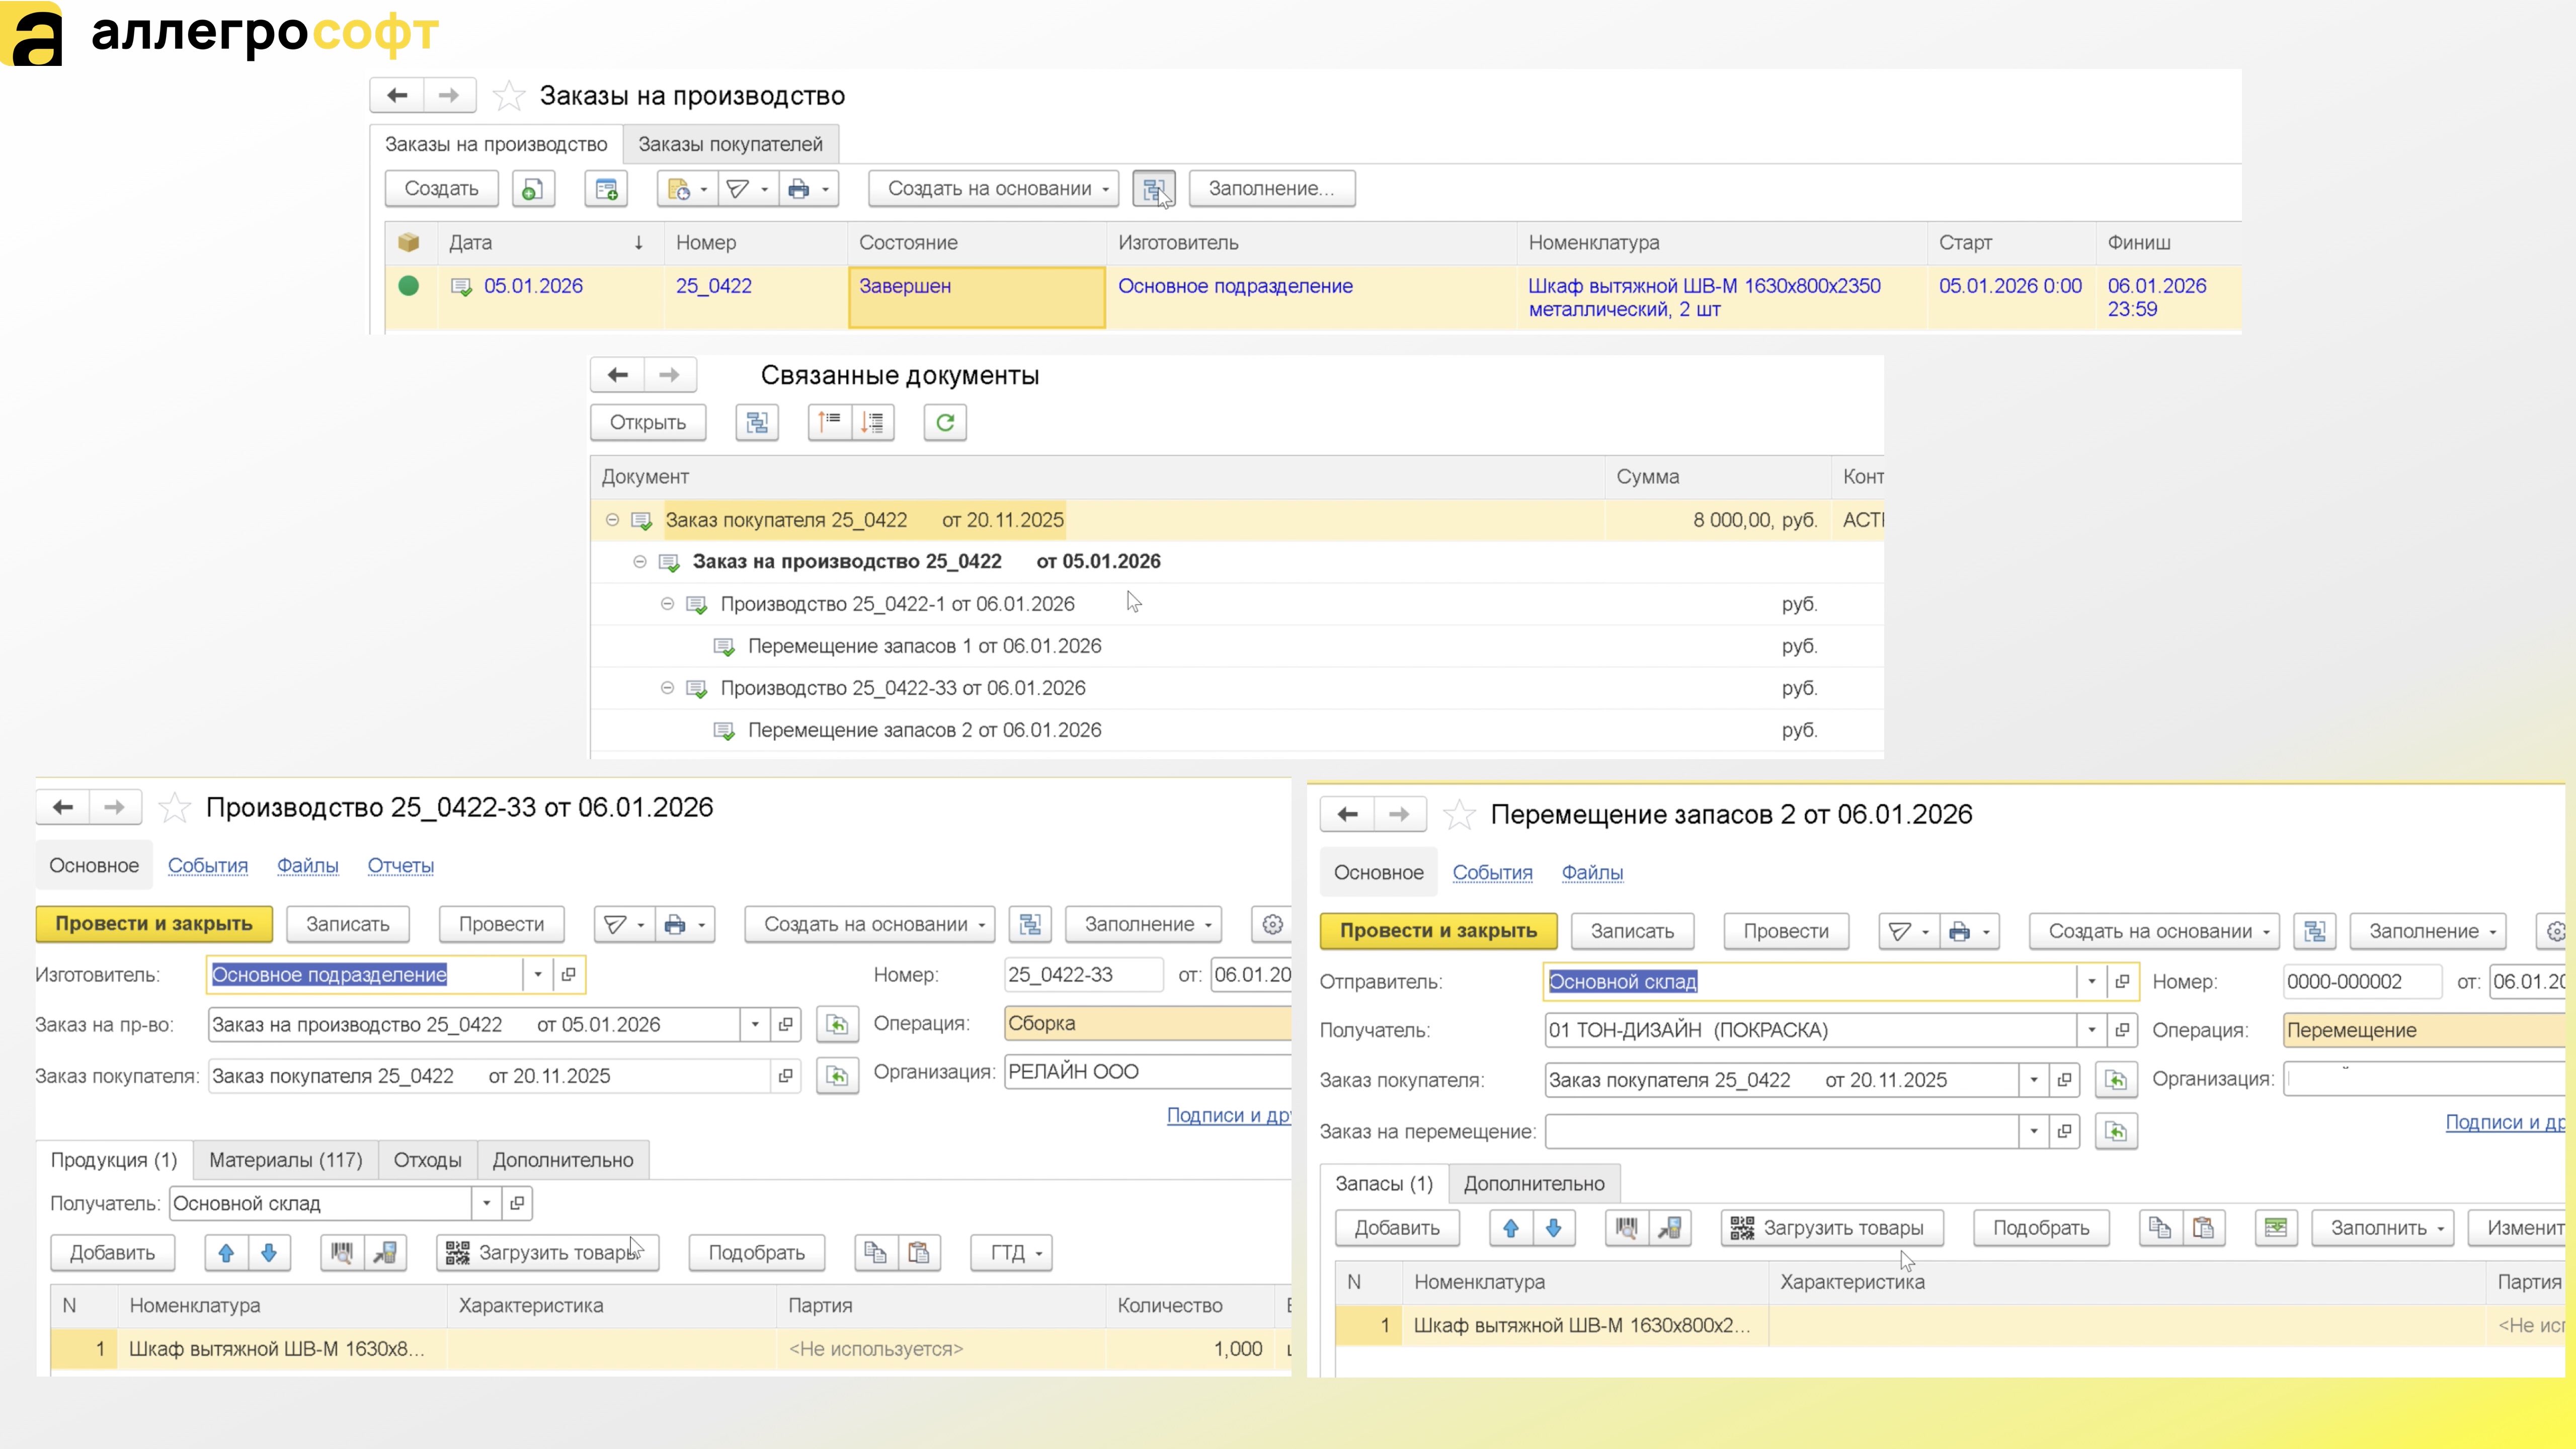Image resolution: width=2576 pixels, height=1449 pixels.
Task: Collapse Производство 25_0422-33 tree node
Action: [x=667, y=688]
